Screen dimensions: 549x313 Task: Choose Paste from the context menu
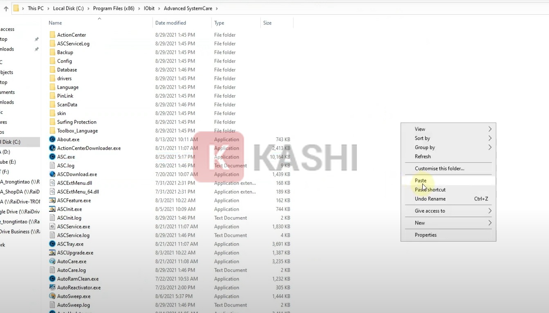(x=421, y=180)
